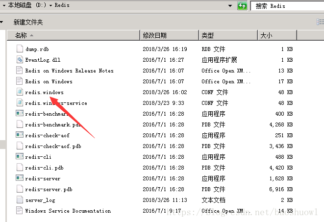Image resolution: width=324 pixels, height=222 pixels.
Task: Select the file name 'EventLog.dll'
Action: (43, 60)
